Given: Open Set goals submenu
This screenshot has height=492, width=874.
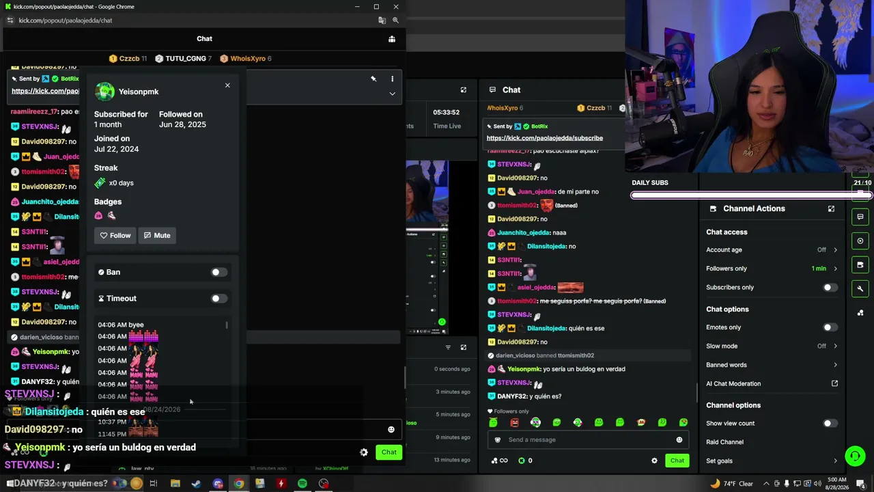Looking at the screenshot, I should pyautogui.click(x=772, y=461).
